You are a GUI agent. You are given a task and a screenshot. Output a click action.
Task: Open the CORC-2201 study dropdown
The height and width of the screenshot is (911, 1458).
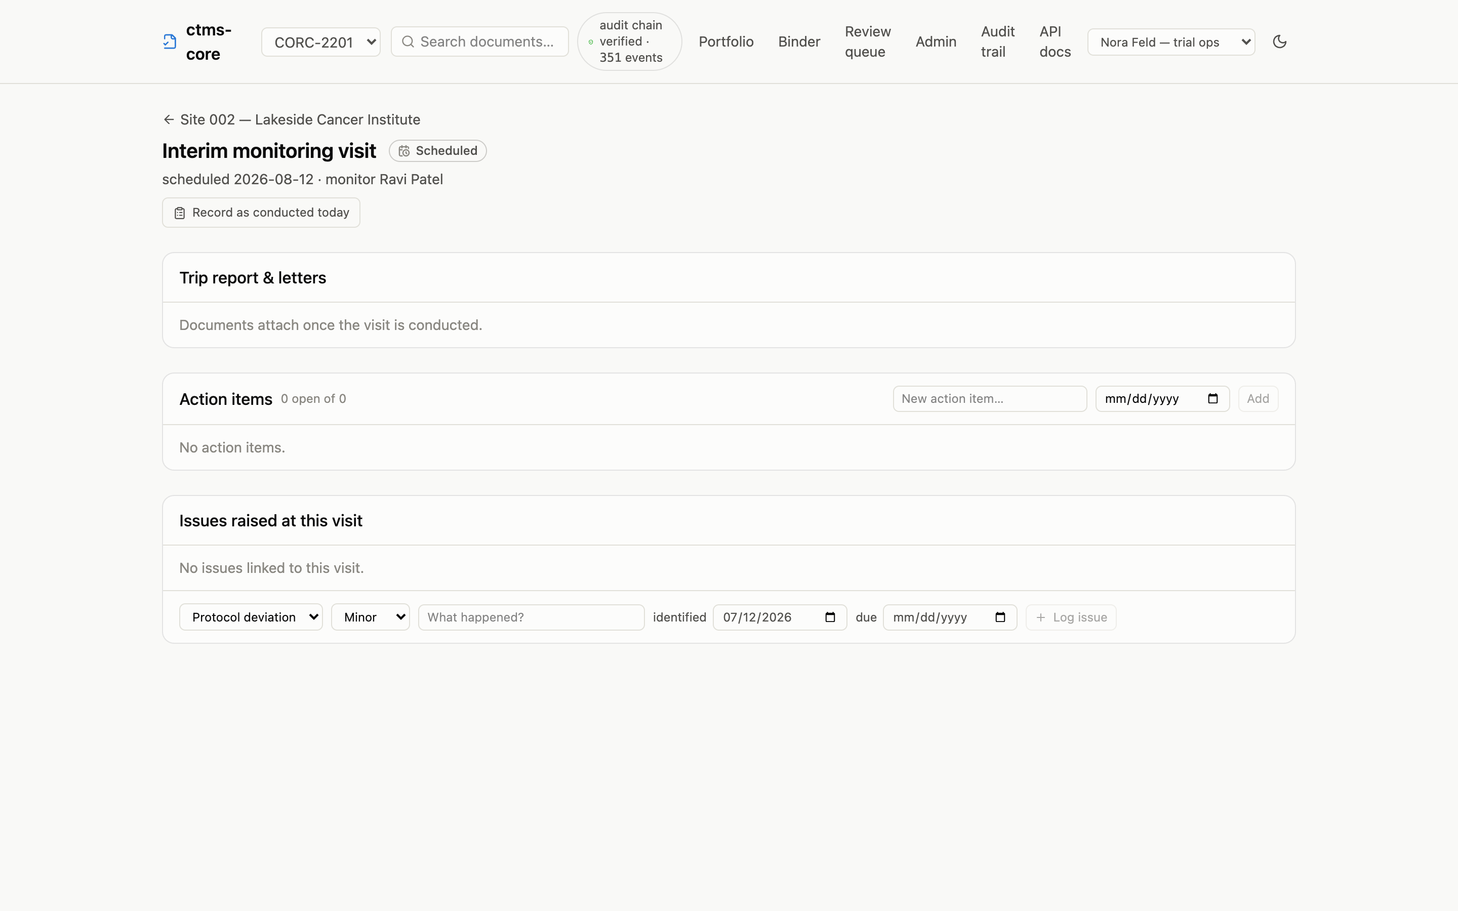pos(320,42)
